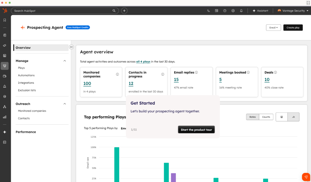
Task: Click the all 4 plays link
Action: [143, 62]
